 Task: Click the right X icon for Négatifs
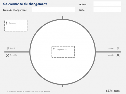coord(118,55)
